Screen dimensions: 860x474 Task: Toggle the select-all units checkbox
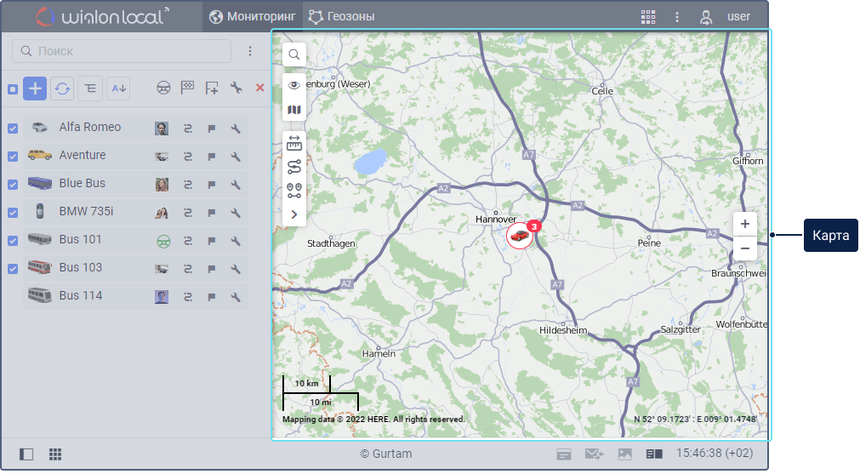[x=13, y=89]
